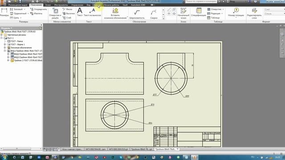
Task: Switch to the Управление ribbon tab
Action: (x=77, y=5)
